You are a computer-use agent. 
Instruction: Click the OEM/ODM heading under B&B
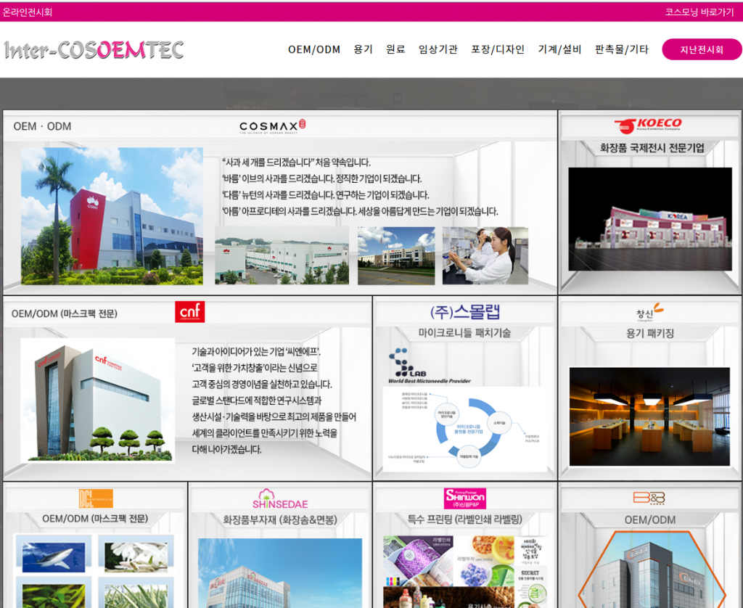click(x=650, y=520)
